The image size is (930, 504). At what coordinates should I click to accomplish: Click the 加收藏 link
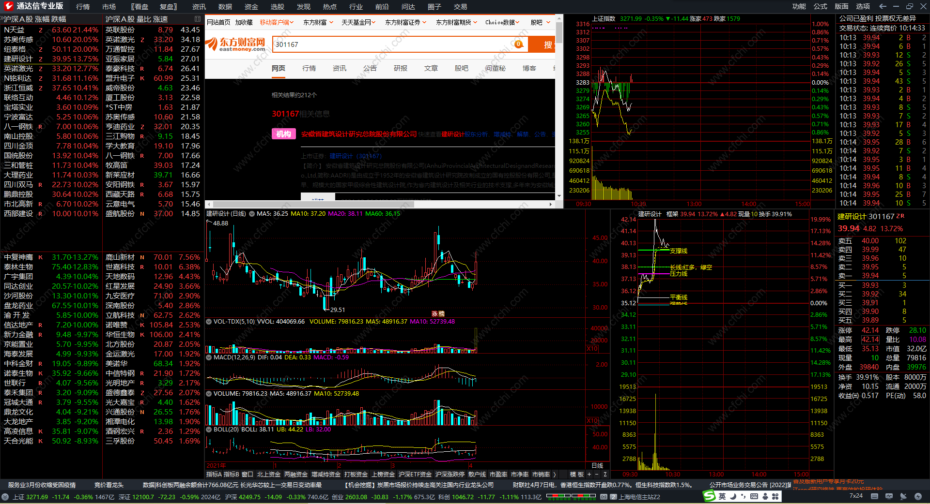244,22
